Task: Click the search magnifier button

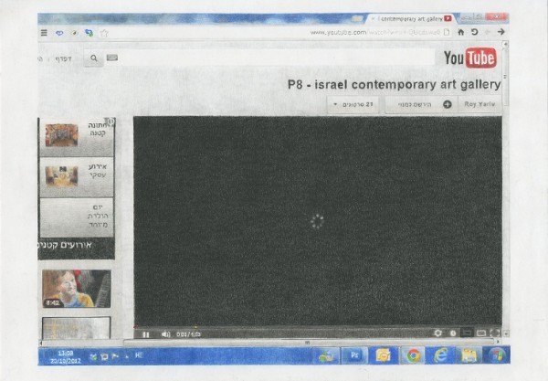Action: coord(94,58)
